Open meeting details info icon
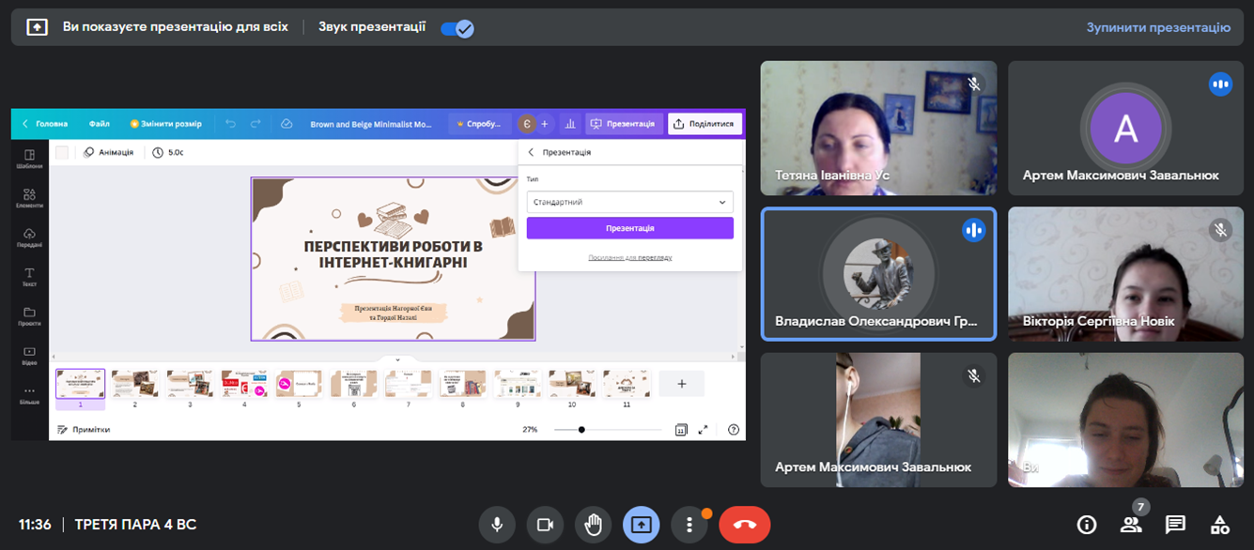Viewport: 1254px width, 550px height. point(1087,525)
